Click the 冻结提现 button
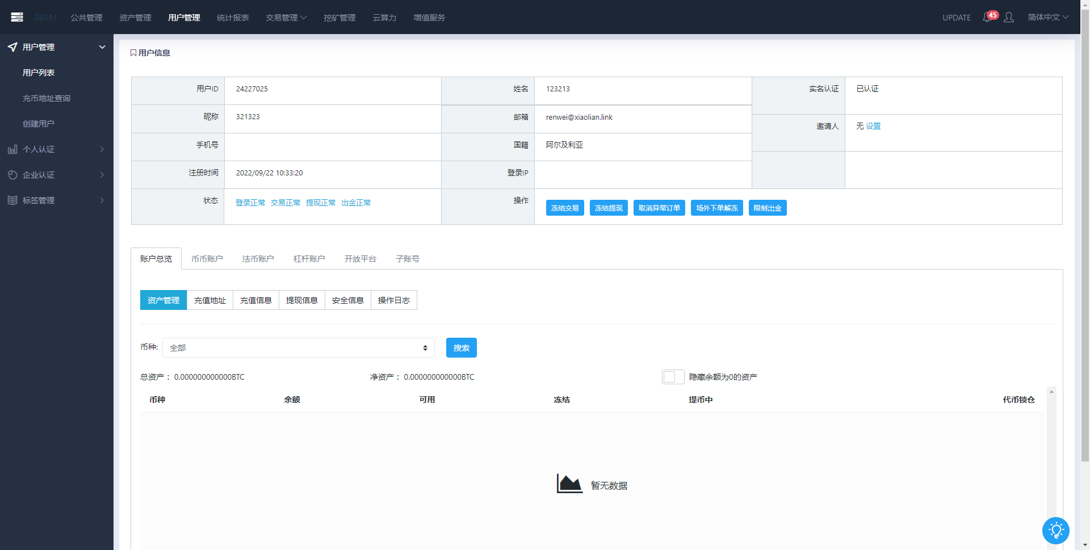The image size is (1090, 550). click(609, 208)
